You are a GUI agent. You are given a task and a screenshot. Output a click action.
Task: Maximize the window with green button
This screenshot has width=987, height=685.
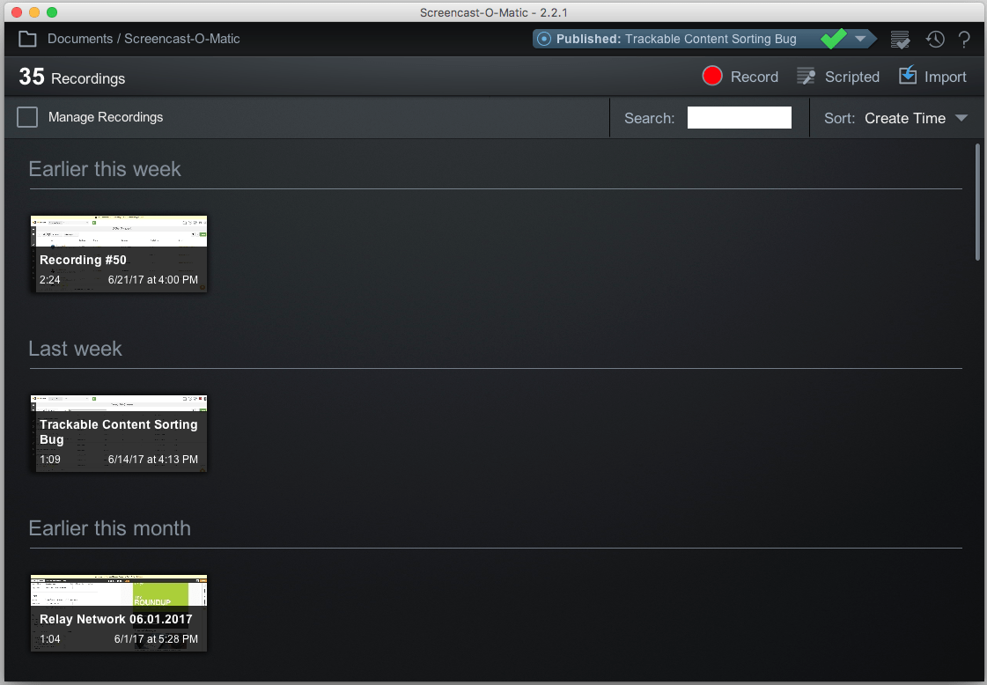coord(52,12)
